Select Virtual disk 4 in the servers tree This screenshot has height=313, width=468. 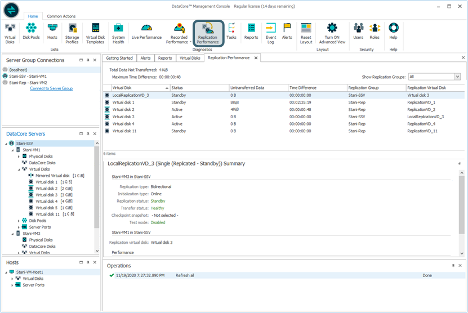[46, 201]
